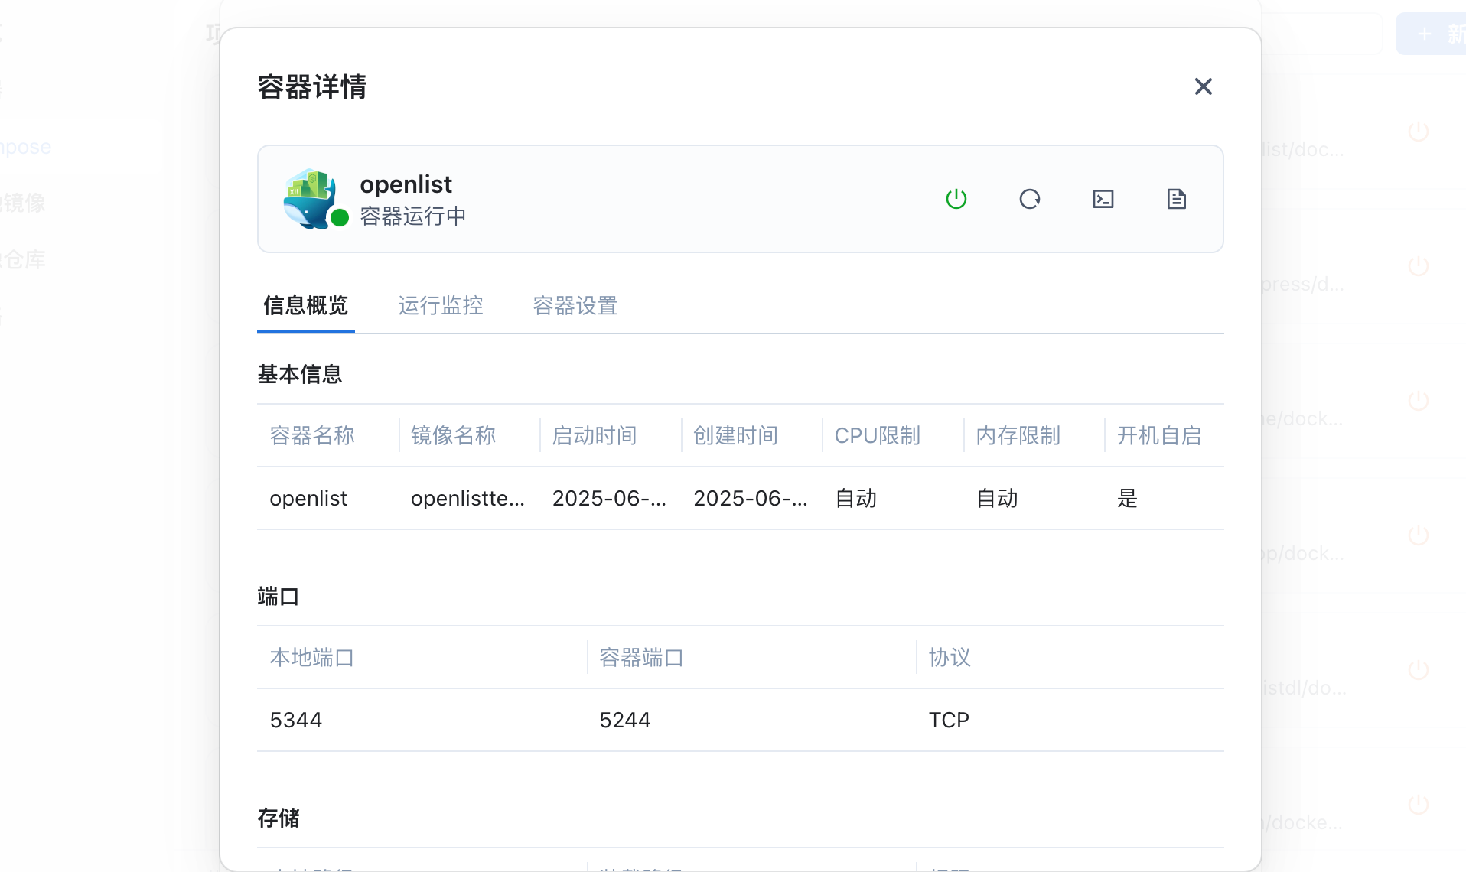This screenshot has height=872, width=1466.
Task: View the container log file icon
Action: click(1176, 199)
